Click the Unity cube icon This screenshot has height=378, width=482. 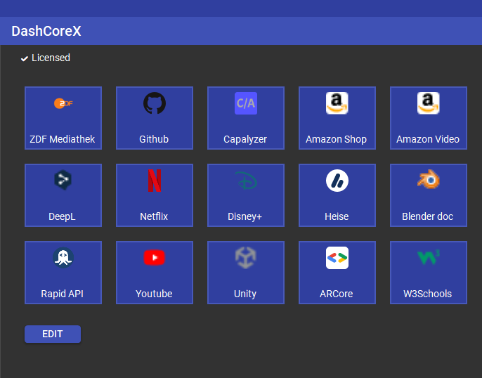pyautogui.click(x=246, y=258)
